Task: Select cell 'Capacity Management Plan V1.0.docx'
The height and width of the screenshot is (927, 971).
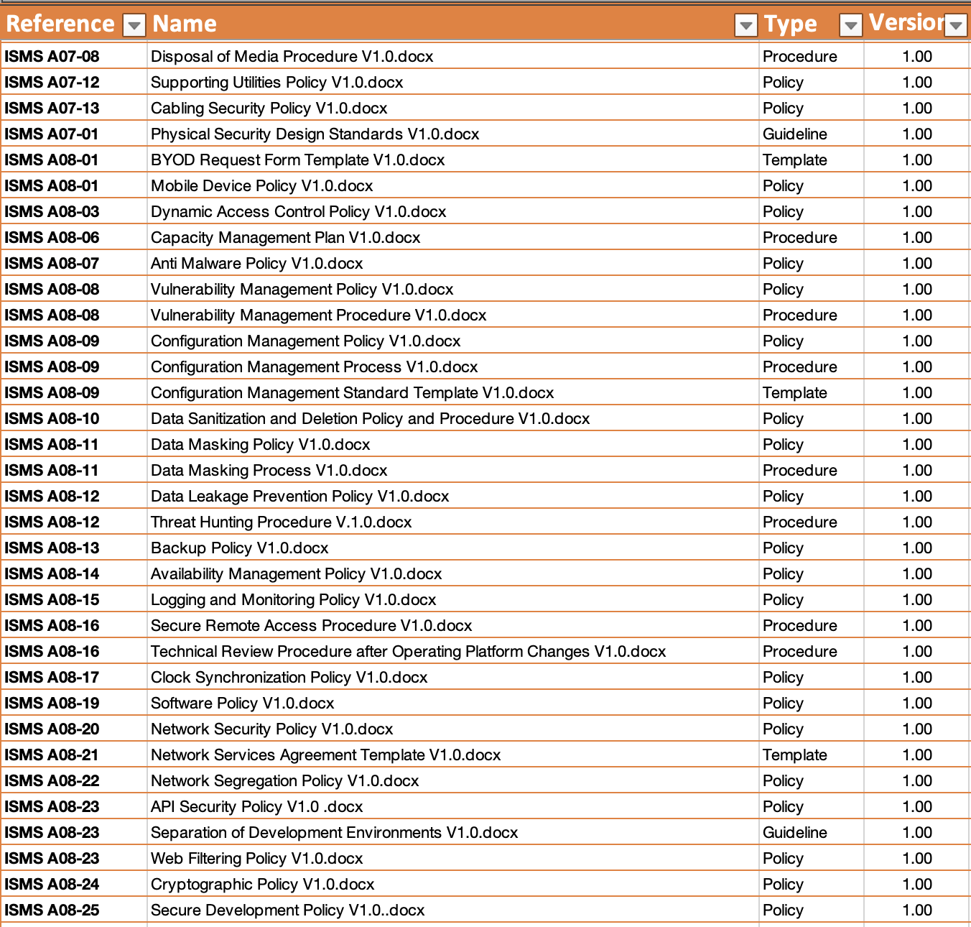Action: pos(453,237)
